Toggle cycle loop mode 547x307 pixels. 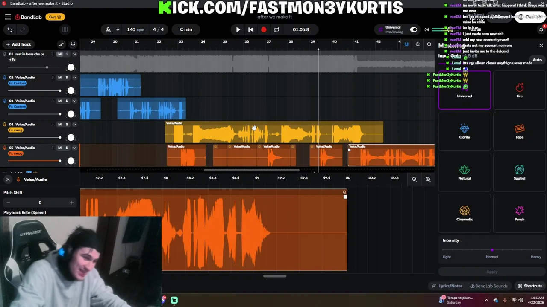click(x=276, y=29)
